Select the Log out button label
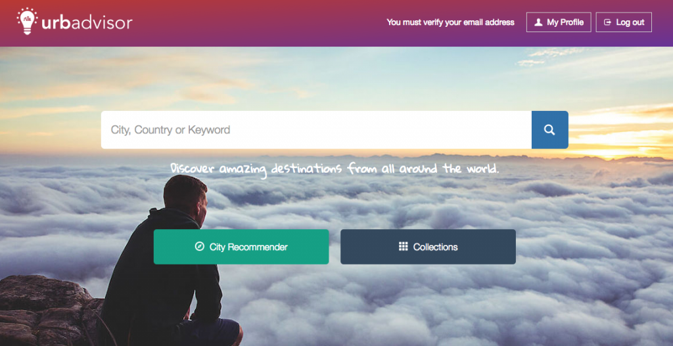Image resolution: width=673 pixels, height=346 pixels. tap(630, 22)
